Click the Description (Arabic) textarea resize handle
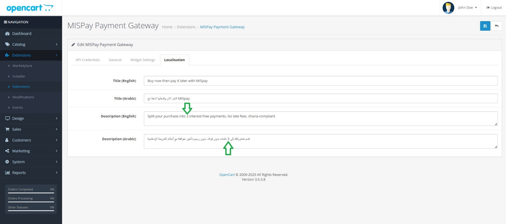The image size is (506, 224). (496, 147)
